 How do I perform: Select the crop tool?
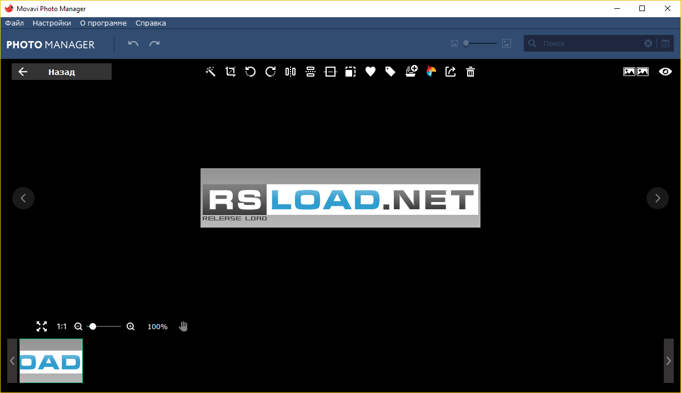tap(231, 72)
